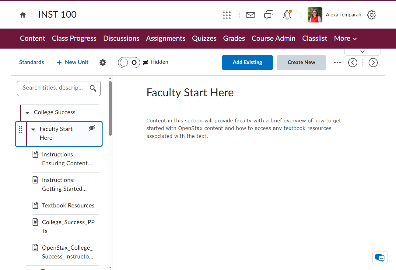396x270 pixels.
Task: Go to the course home icon
Action: pos(23,15)
